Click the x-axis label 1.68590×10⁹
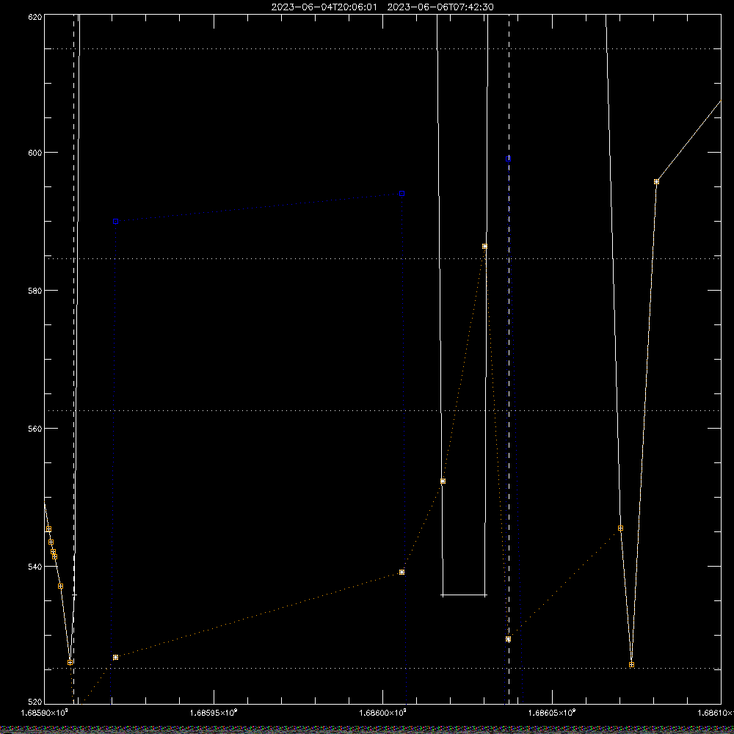The height and width of the screenshot is (734, 734). coord(45,713)
